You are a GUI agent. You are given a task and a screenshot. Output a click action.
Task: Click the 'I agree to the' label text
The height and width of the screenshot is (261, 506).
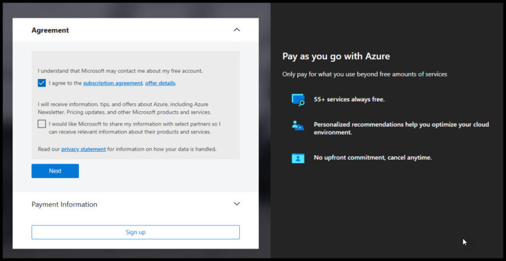(65, 83)
